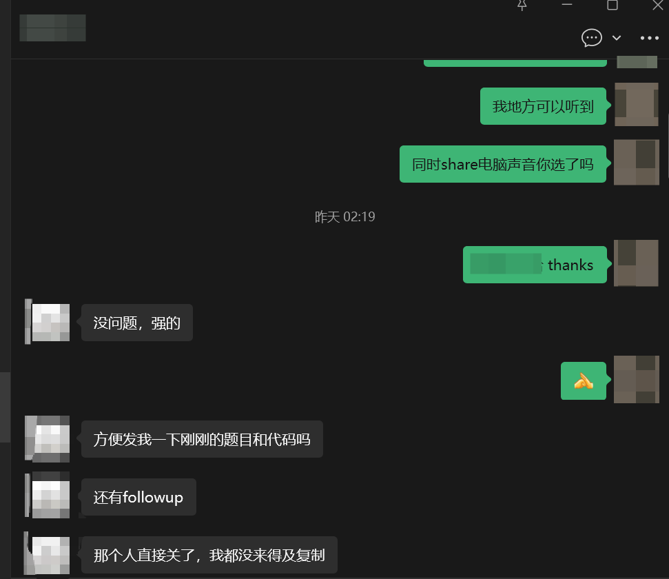Maximize the chat window
The width and height of the screenshot is (669, 579).
point(612,5)
